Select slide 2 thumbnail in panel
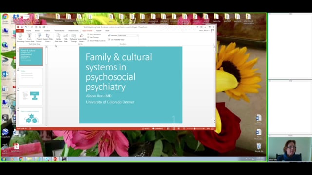The width and height of the screenshot is (312, 175). point(31,76)
